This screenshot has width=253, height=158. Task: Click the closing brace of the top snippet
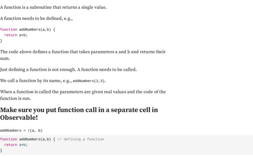click(1, 41)
